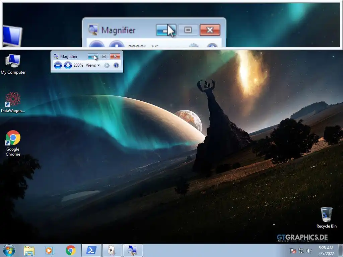Switch to PowerShell taskbar button
This screenshot has width=343, height=257.
point(91,250)
